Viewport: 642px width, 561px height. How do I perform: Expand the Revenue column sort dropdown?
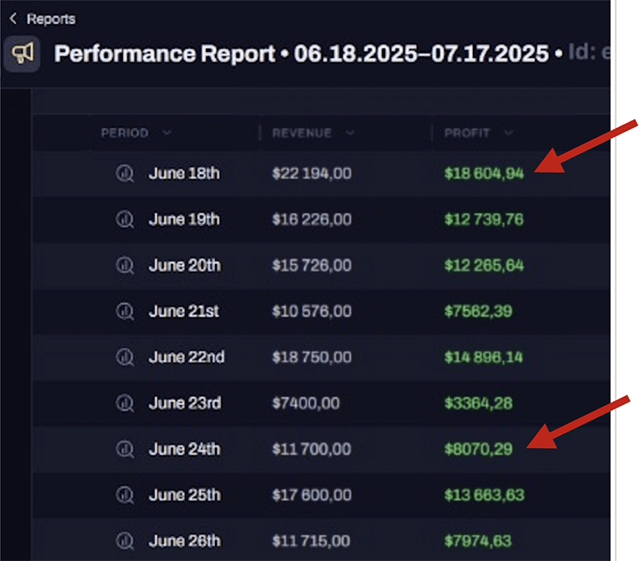[350, 133]
